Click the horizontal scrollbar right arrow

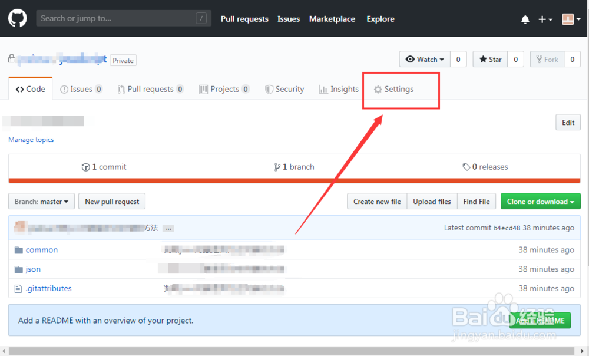(582, 351)
